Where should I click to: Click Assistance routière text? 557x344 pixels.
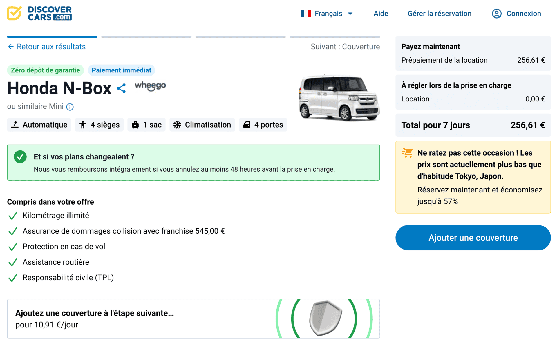click(x=56, y=262)
